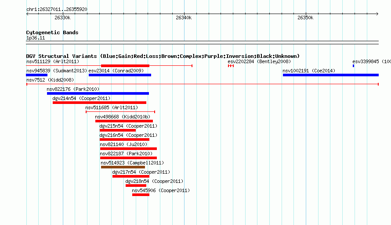Click the 26330k ruler tick label
The height and width of the screenshot is (225, 391).
click(62, 18)
